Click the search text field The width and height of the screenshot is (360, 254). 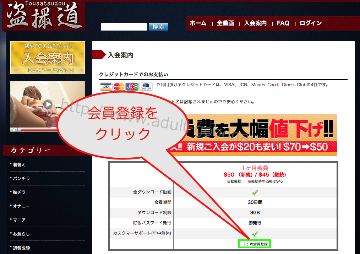[x=124, y=27]
